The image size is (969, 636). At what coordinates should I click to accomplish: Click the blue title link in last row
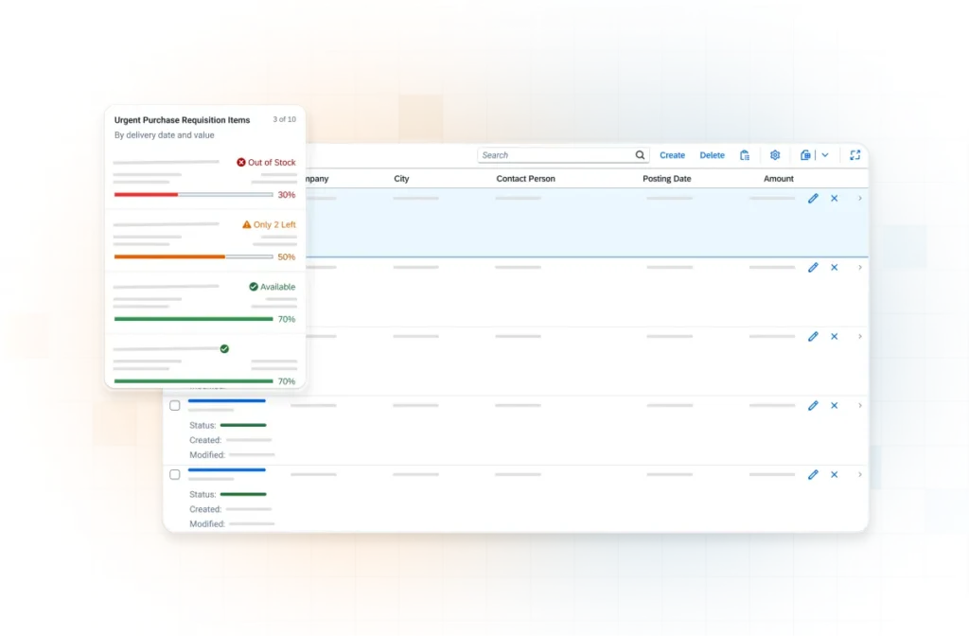click(x=227, y=470)
